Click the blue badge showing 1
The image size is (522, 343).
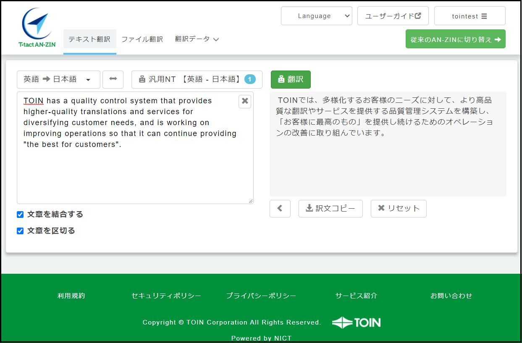(250, 79)
